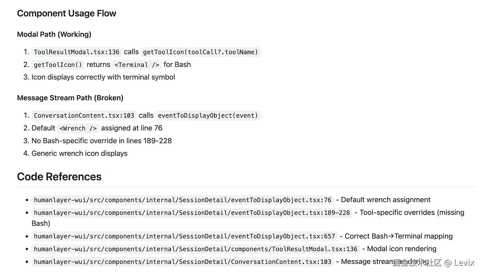This screenshot has height=275, width=482.
Task: Click the Message Stream Path (Broken) subheading
Action: pyautogui.click(x=70, y=98)
